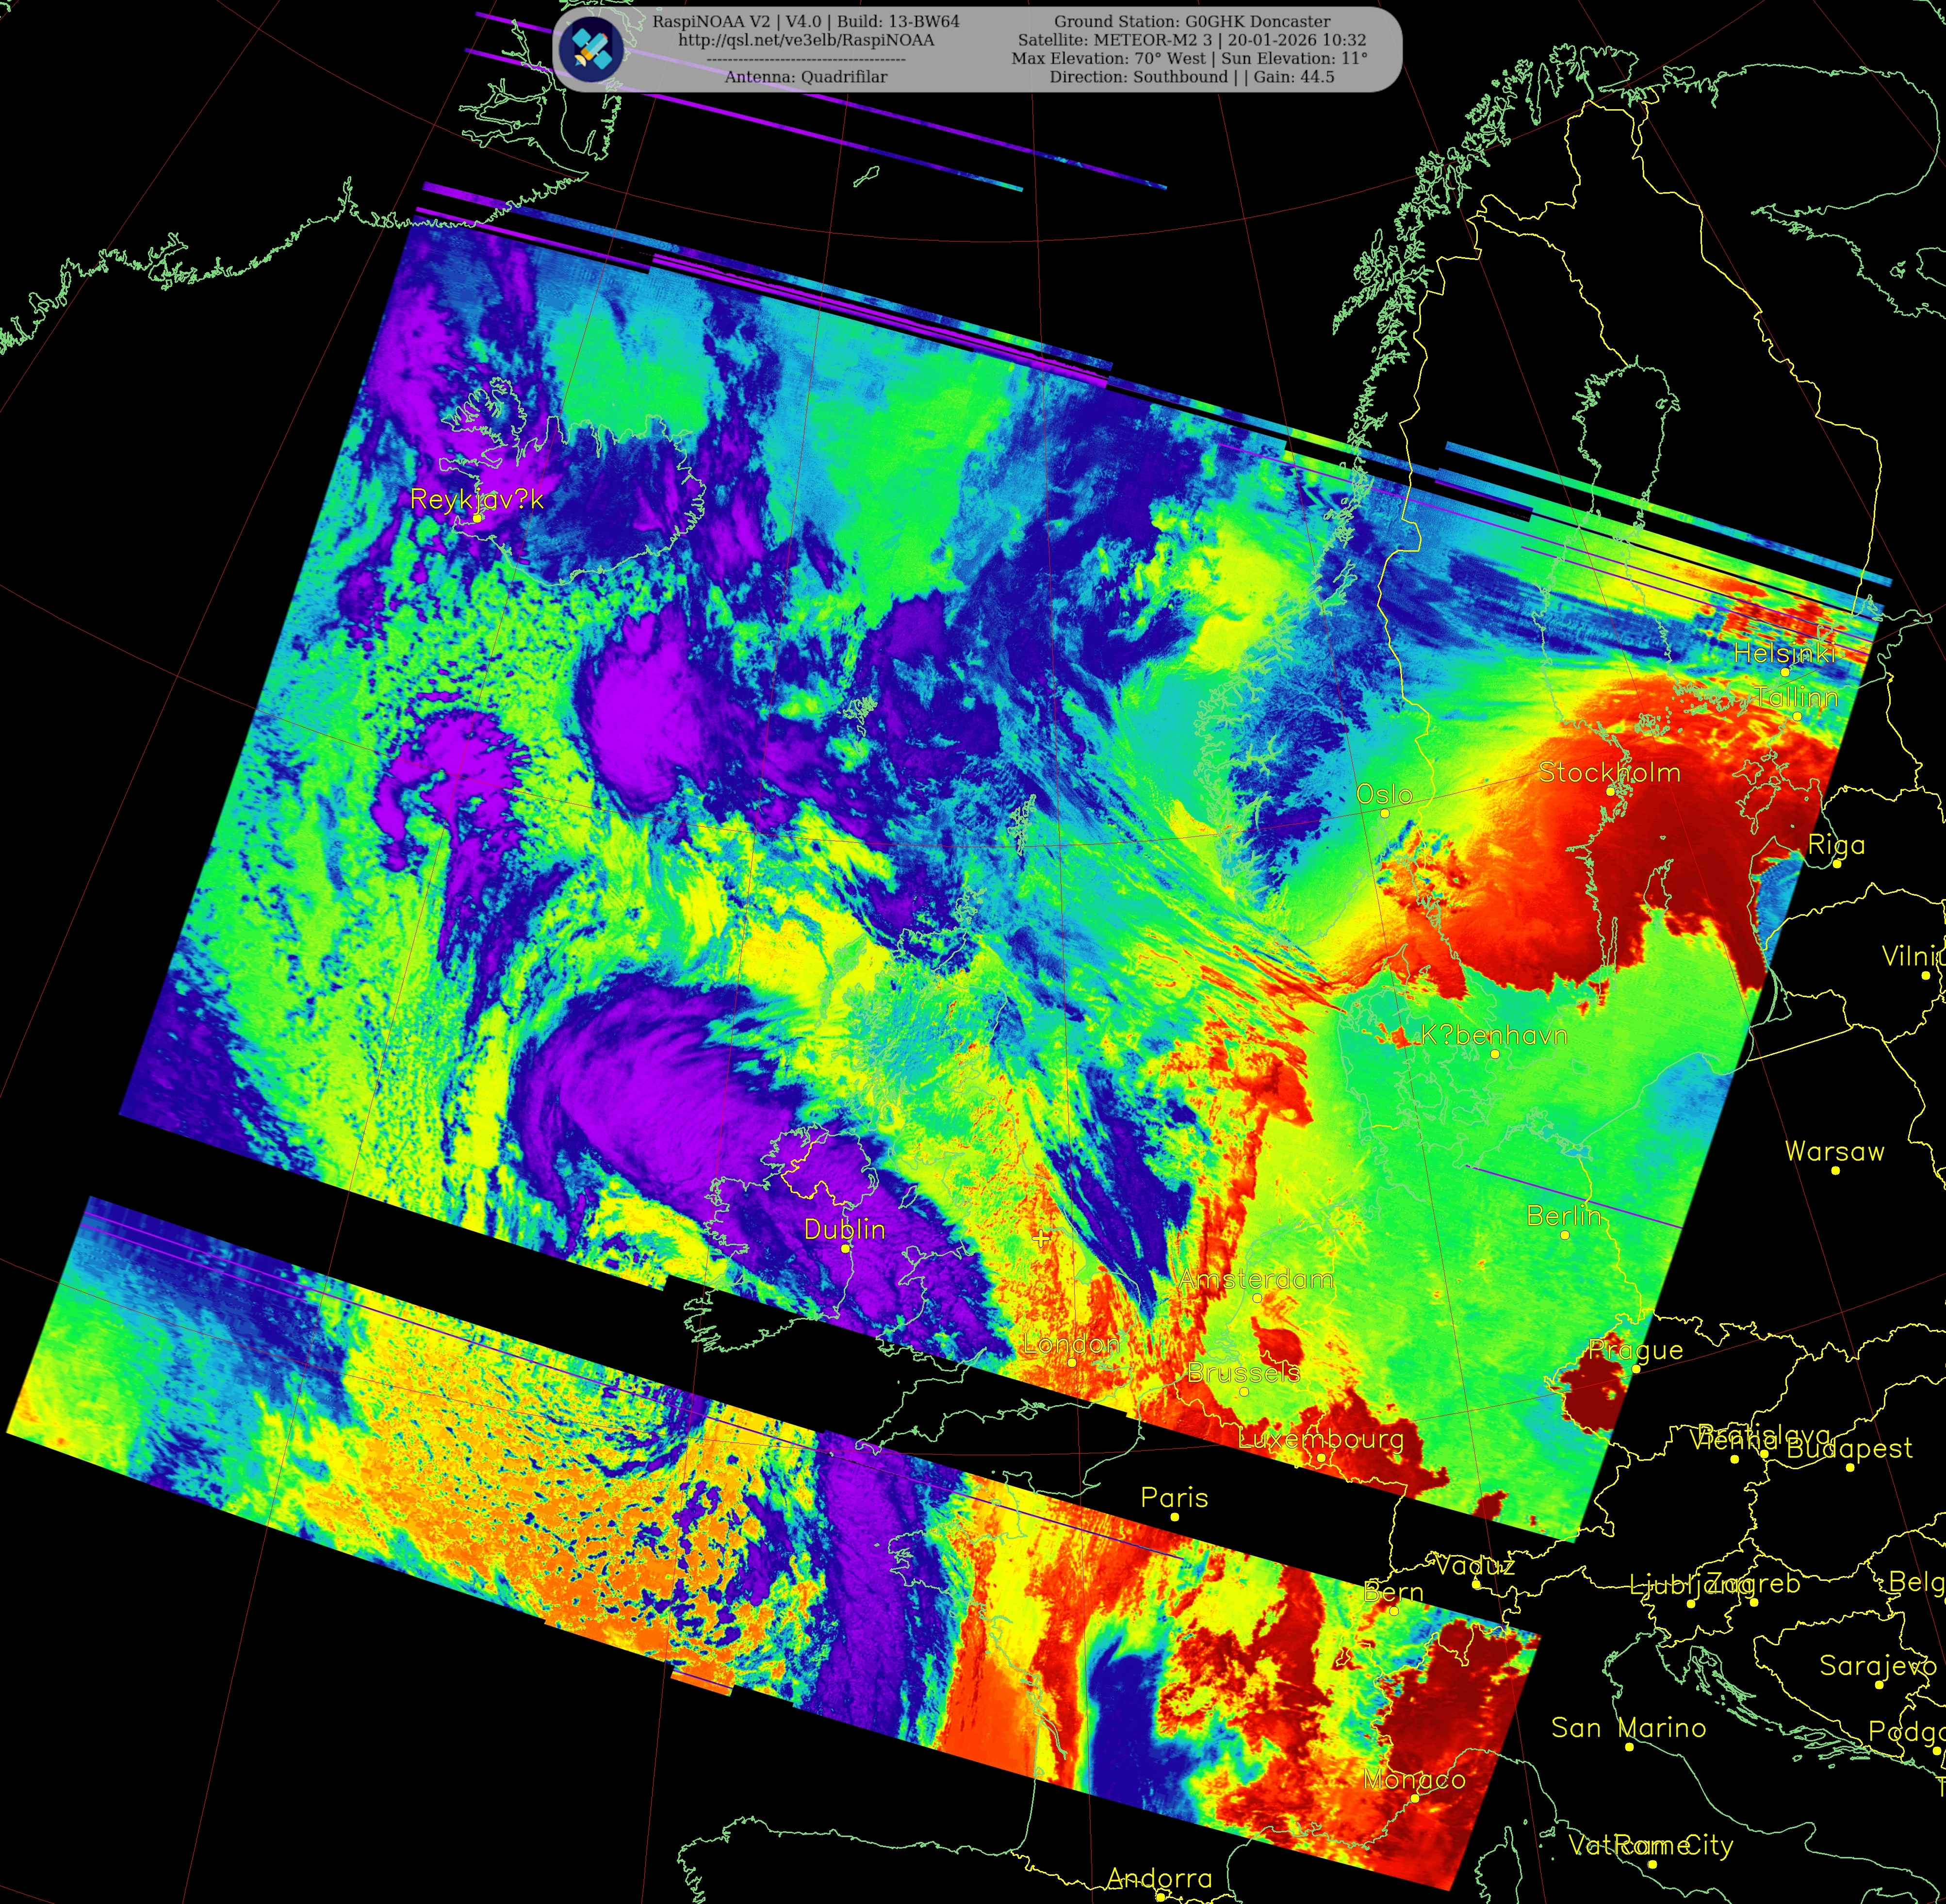Click the yellow ground station crosshair marker
The image size is (1946, 1904).
pos(1041,1238)
